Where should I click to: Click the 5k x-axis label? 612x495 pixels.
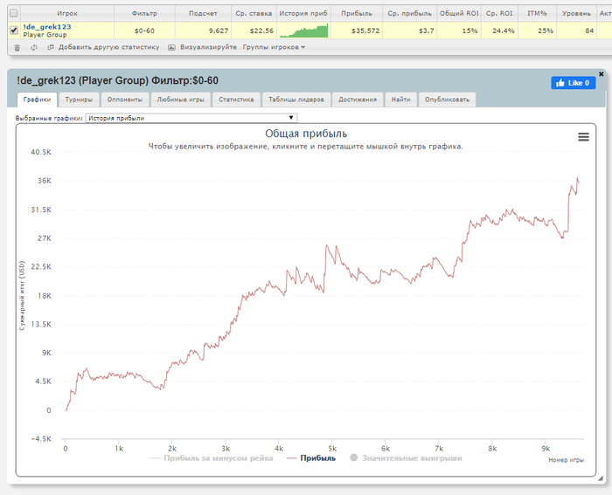coord(332,449)
